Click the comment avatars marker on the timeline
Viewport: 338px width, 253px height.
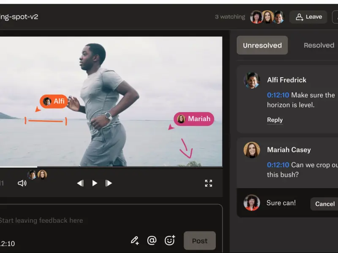pos(37,175)
